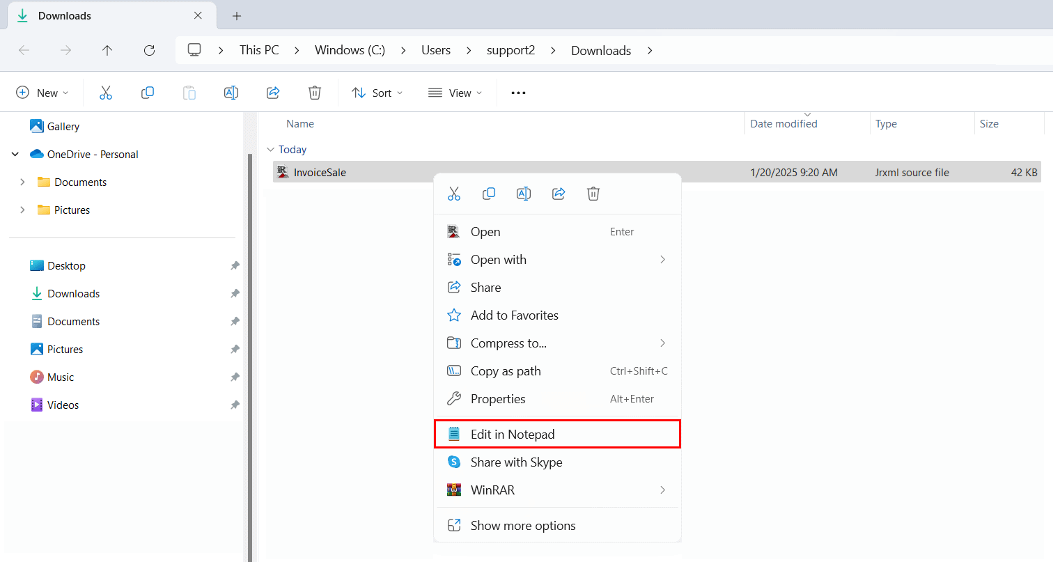This screenshot has height=562, width=1053.
Task: Navigate to Users in the address bar
Action: pos(436,50)
